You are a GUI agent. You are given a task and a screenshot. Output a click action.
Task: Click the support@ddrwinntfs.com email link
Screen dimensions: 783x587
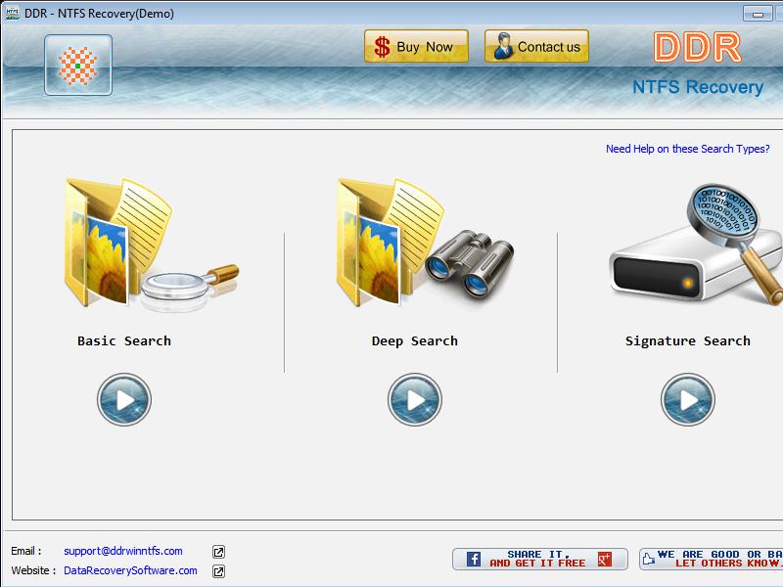pyautogui.click(x=123, y=551)
